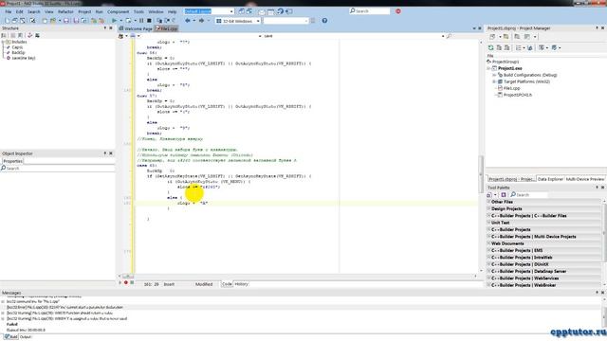
Task: Click the IDE search field at top
Action: pos(369,11)
